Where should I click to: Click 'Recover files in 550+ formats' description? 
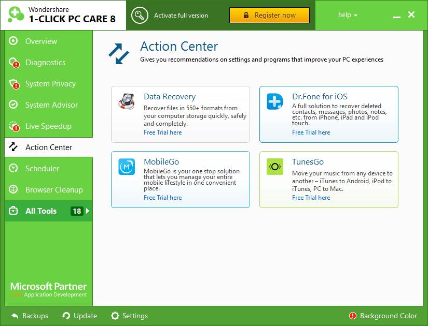pos(195,116)
